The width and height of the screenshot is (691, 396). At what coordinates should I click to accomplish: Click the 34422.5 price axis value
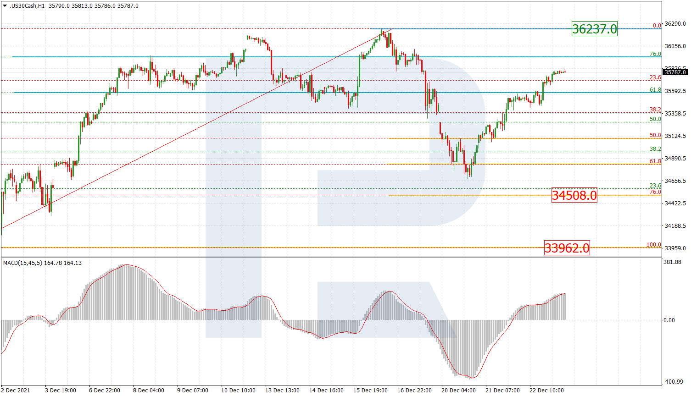tap(675, 203)
